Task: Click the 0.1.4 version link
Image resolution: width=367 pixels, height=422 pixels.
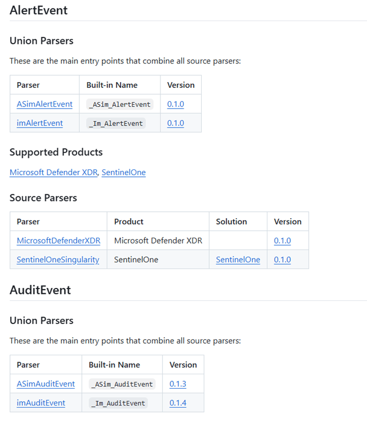Action: [178, 403]
